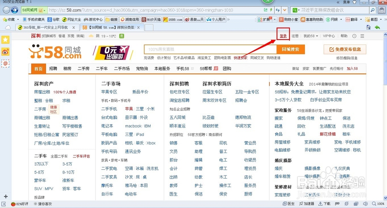Open the 房屋出租 link
The height and width of the screenshot is (208, 387).
point(42,92)
